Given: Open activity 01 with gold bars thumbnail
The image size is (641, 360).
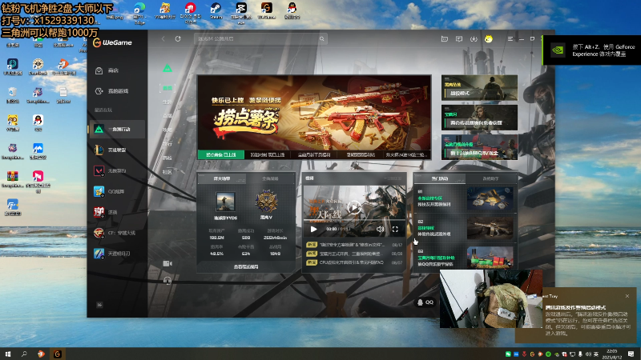Looking at the screenshot, I should [x=466, y=198].
